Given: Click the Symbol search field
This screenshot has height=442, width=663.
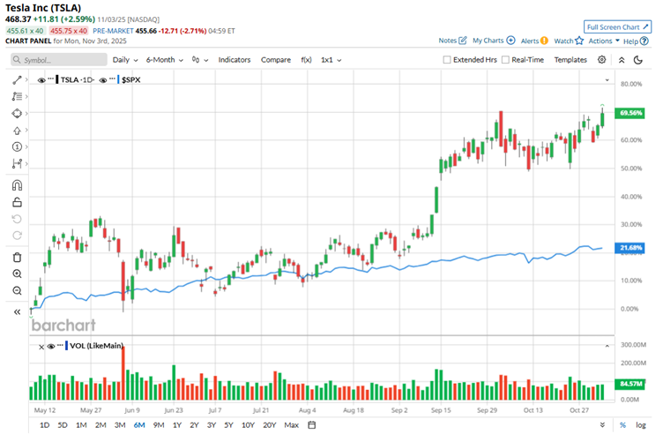Looking at the screenshot, I should (57, 60).
